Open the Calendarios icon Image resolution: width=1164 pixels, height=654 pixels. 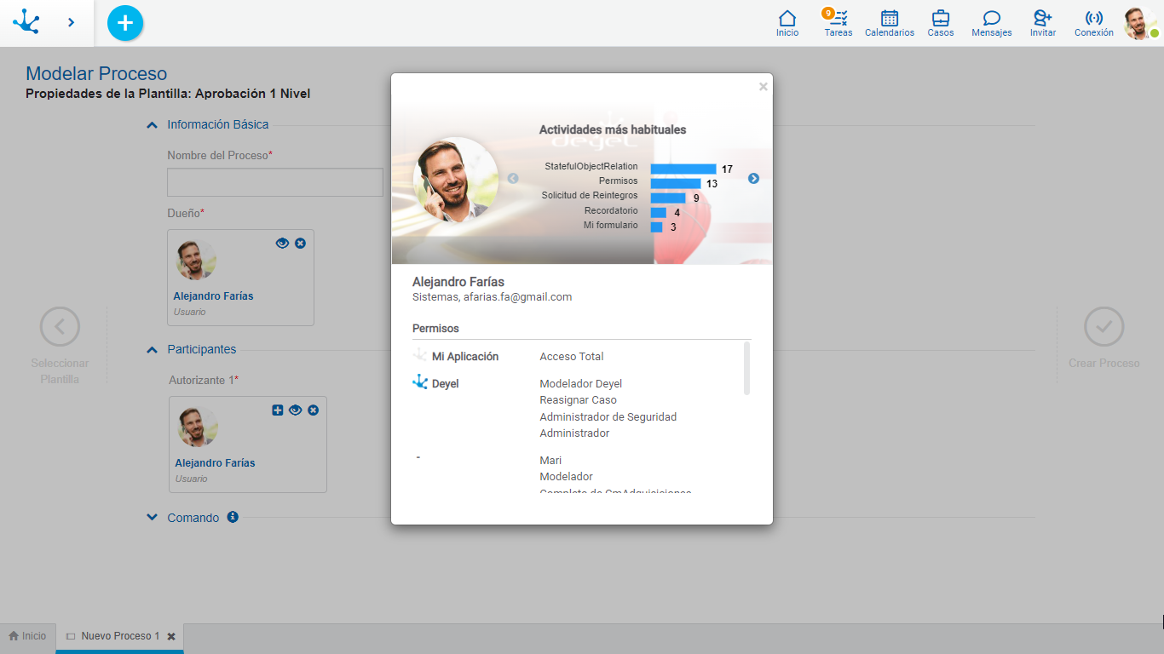889,23
